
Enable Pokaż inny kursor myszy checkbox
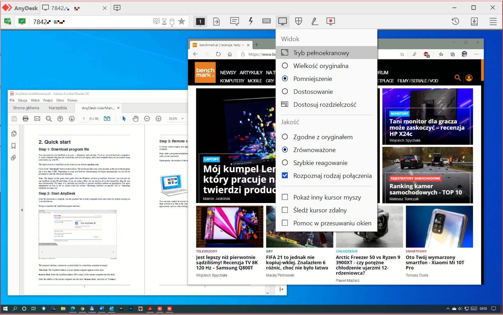coord(285,197)
